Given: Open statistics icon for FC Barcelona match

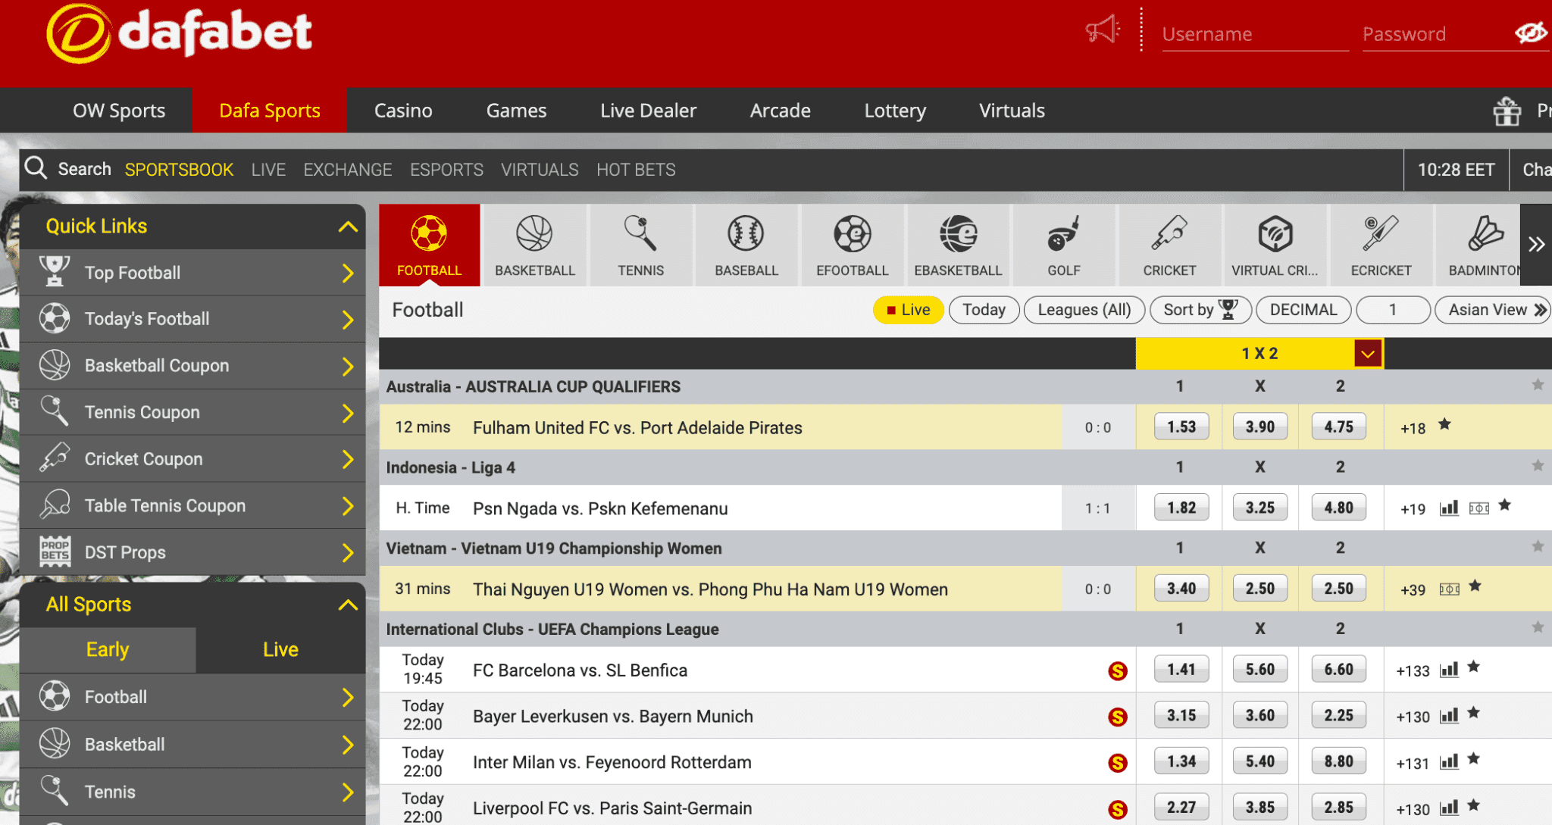Looking at the screenshot, I should 1449,670.
